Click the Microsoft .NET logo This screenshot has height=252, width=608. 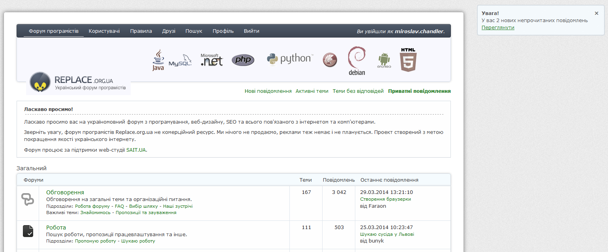pyautogui.click(x=212, y=60)
